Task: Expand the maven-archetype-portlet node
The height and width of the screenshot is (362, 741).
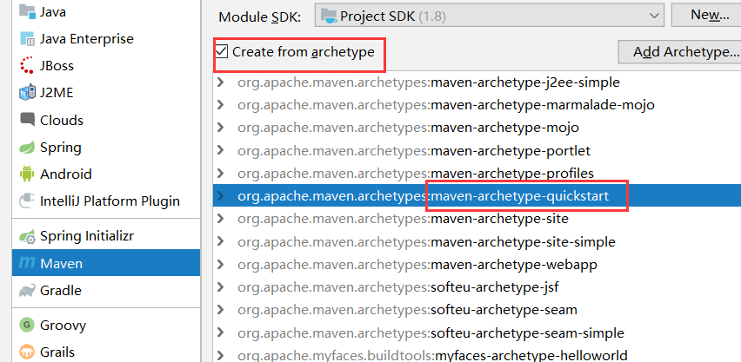Action: (x=220, y=150)
